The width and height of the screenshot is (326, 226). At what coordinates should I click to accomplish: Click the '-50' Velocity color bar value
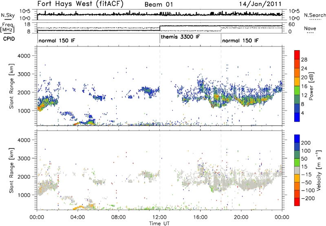pos(306,182)
